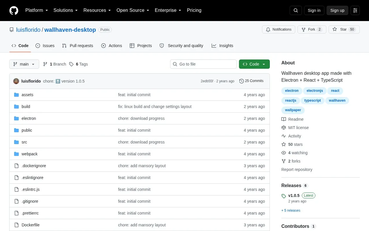This screenshot has height=231, width=369.
Task: Star the wallhaven-desktop repository
Action: pos(344,29)
